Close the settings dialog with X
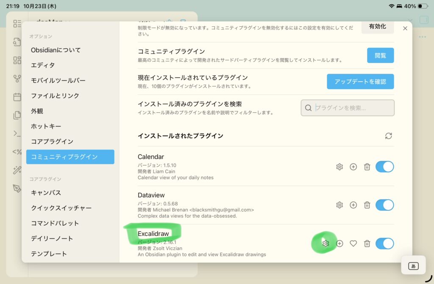434x284 pixels. pos(405,28)
